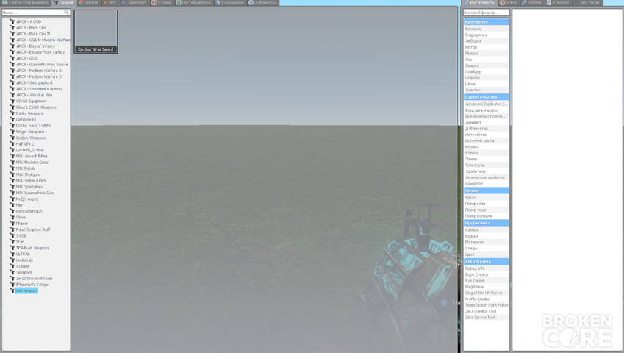
Task: Open the Дубликаты tab
Action: [262, 3]
